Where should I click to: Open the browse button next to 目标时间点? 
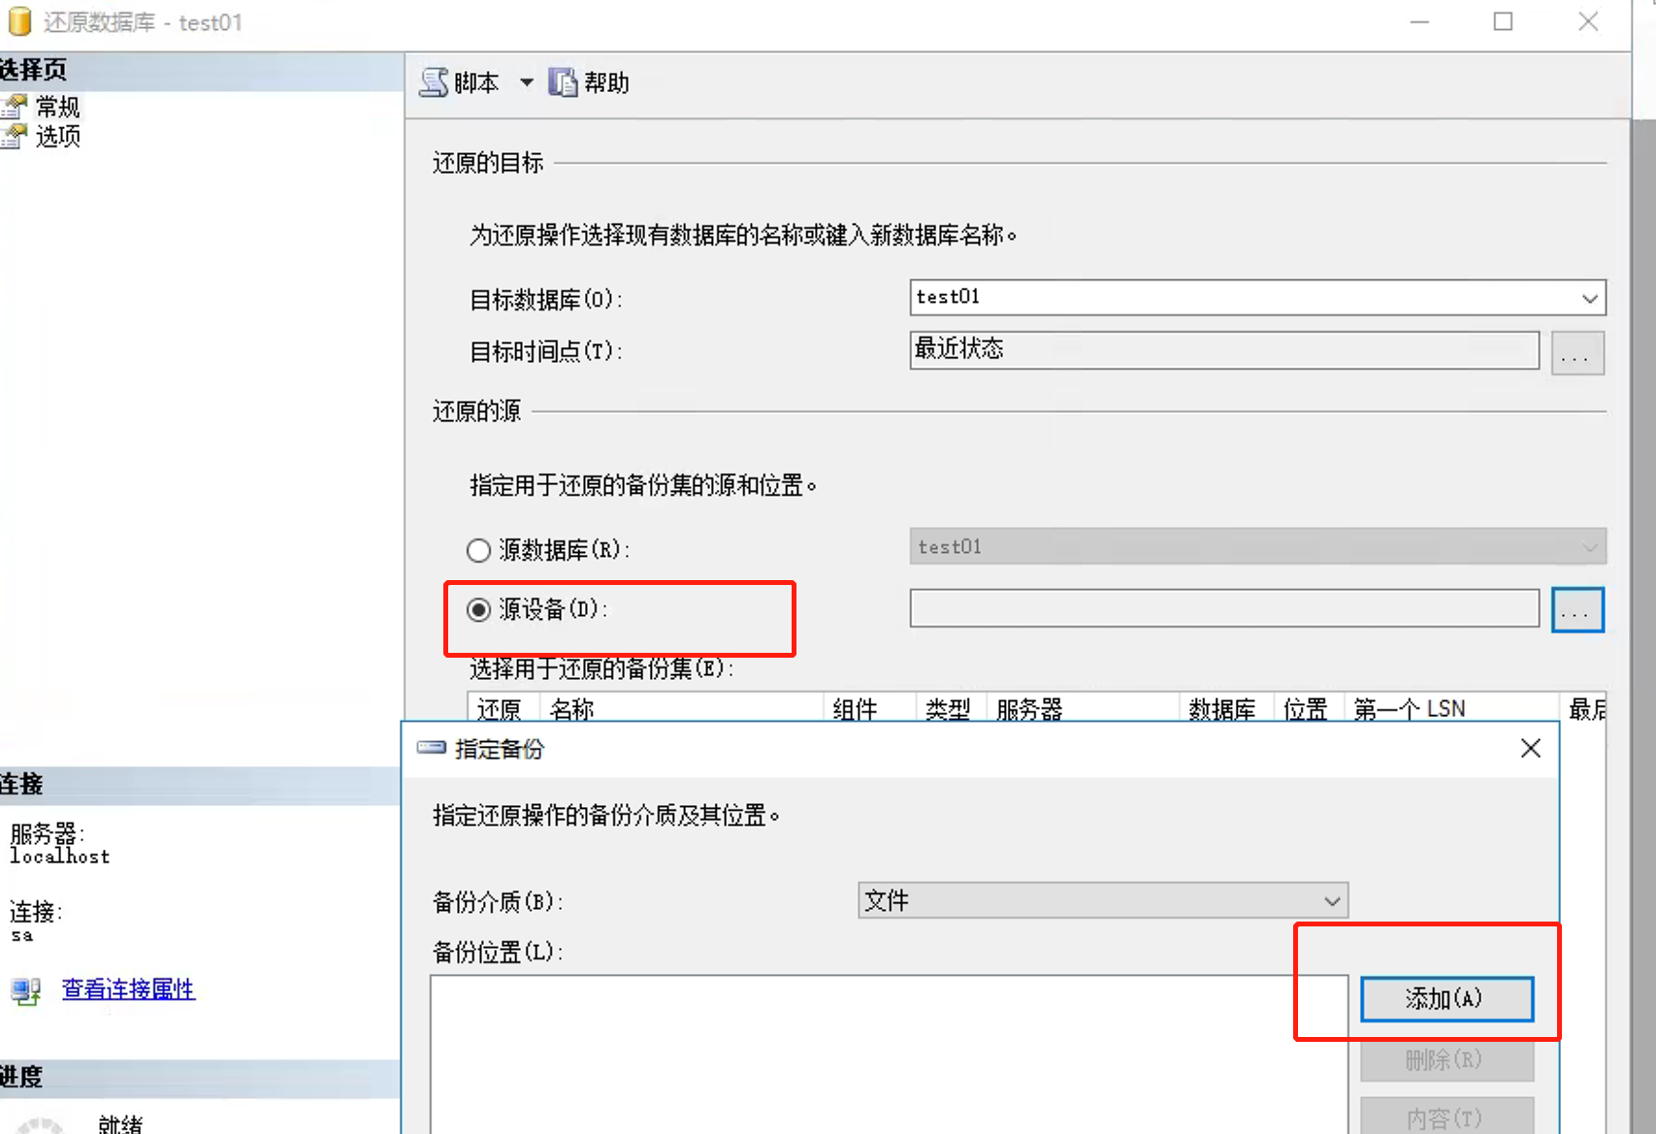point(1577,352)
